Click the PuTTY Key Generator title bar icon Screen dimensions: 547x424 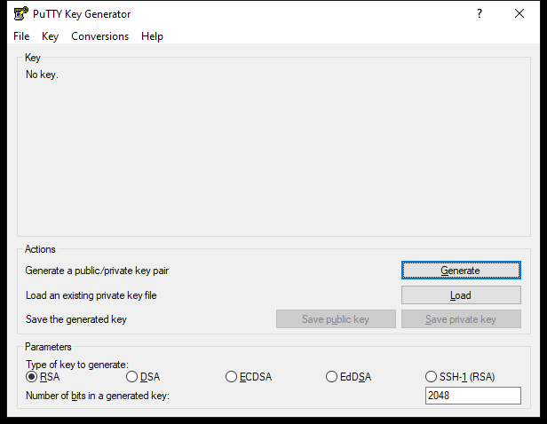pyautogui.click(x=20, y=13)
